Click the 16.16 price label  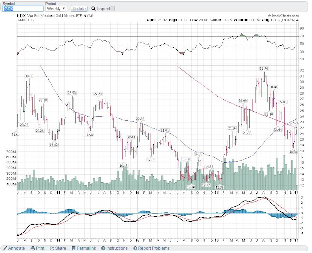click(123, 165)
